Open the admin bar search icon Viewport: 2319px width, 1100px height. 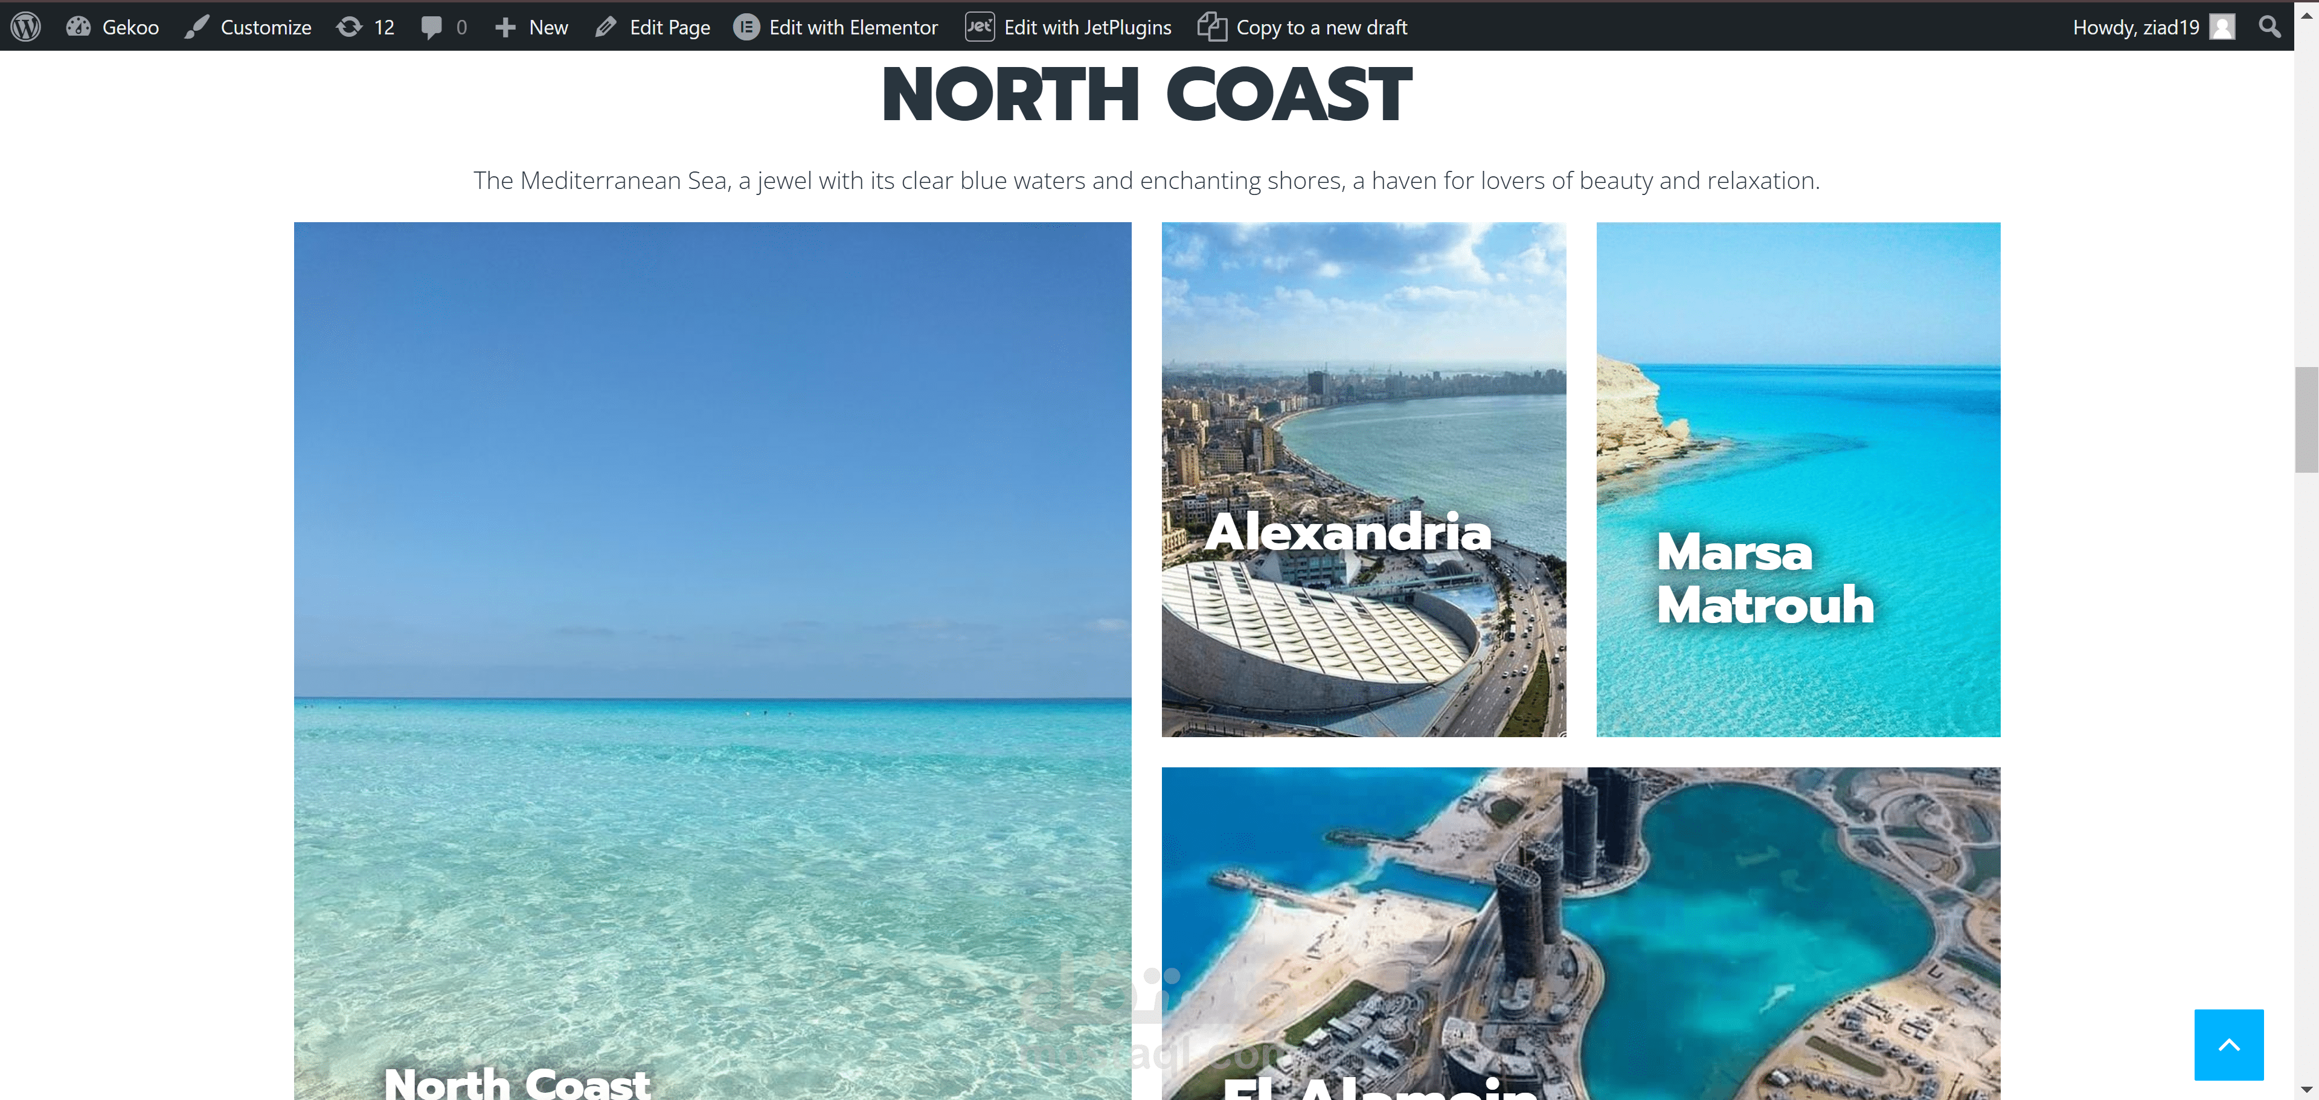click(2269, 27)
